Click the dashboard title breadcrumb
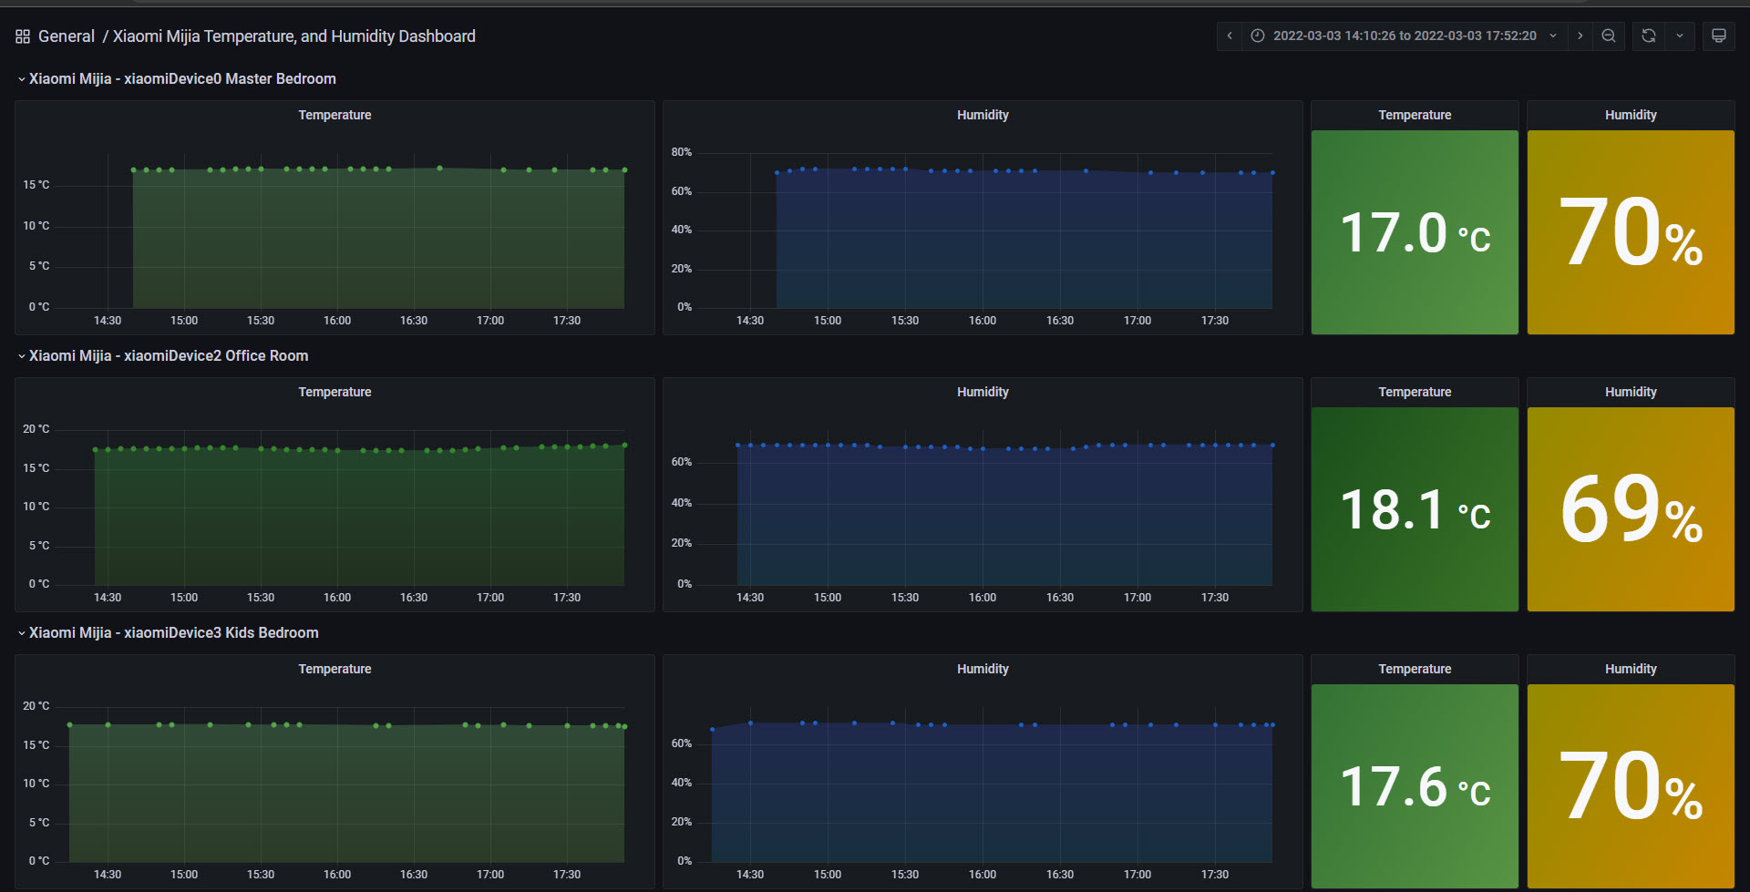The image size is (1750, 892). pyautogui.click(x=294, y=36)
